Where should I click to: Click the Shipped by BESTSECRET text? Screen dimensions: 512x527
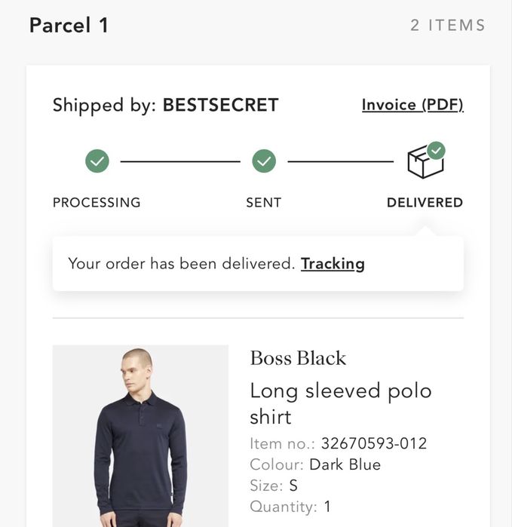[165, 105]
